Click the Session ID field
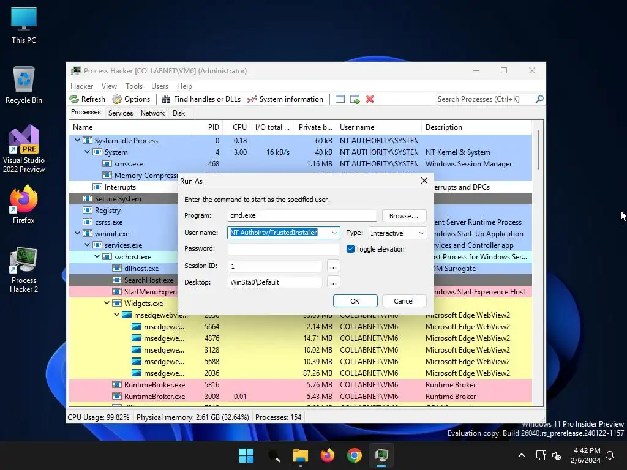Image resolution: width=627 pixels, height=470 pixels. 275,266
